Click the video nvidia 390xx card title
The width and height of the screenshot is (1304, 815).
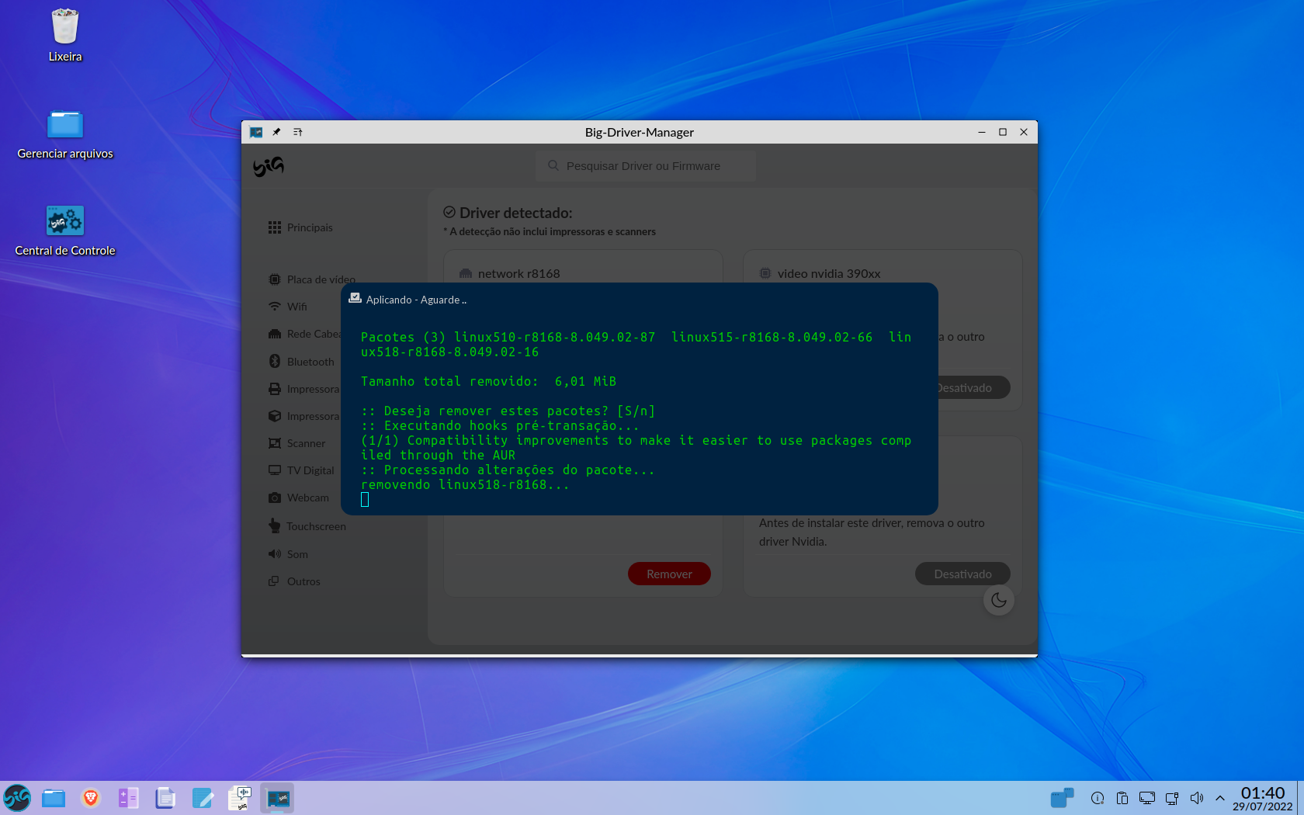[829, 273]
